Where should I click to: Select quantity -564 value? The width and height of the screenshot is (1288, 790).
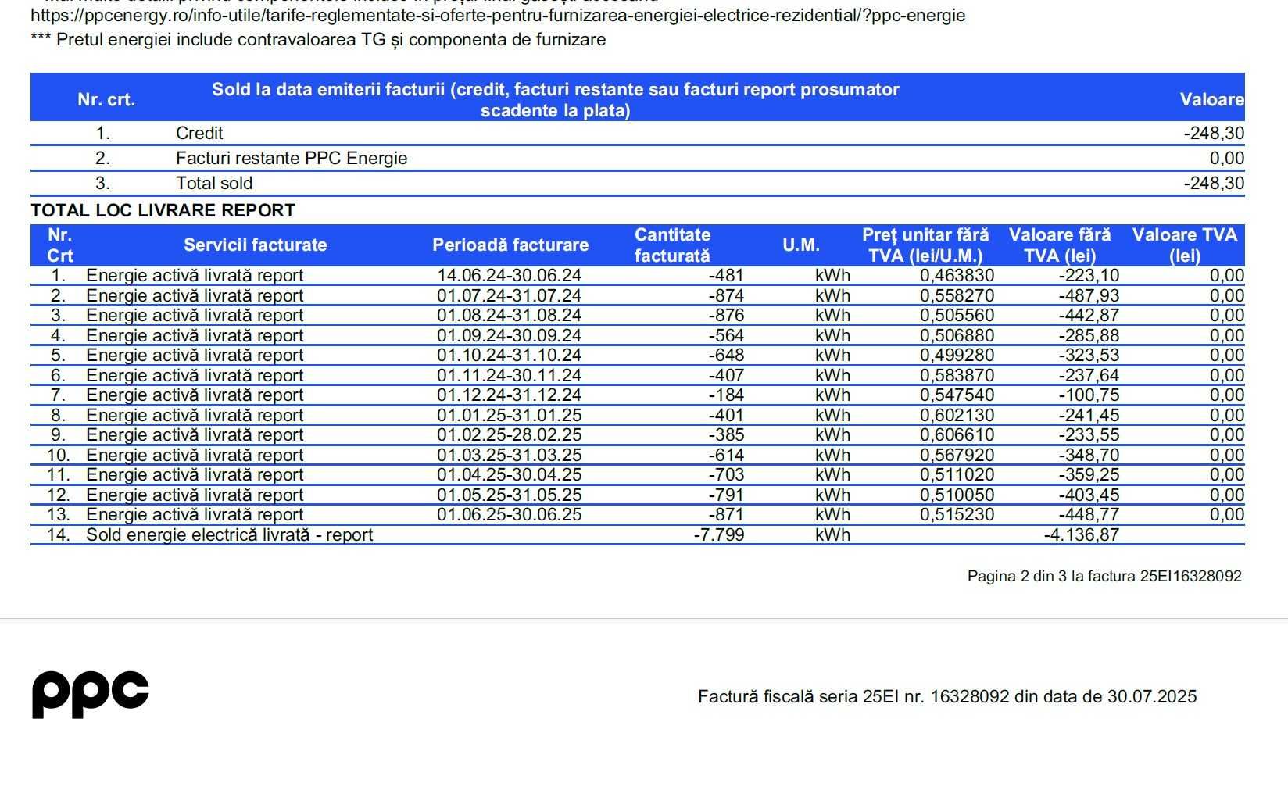tap(726, 336)
